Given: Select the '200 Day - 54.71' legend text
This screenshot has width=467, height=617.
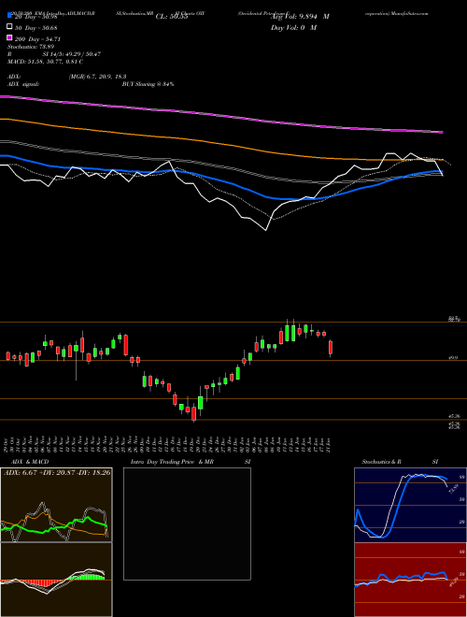Looking at the screenshot, I should tap(37, 38).
